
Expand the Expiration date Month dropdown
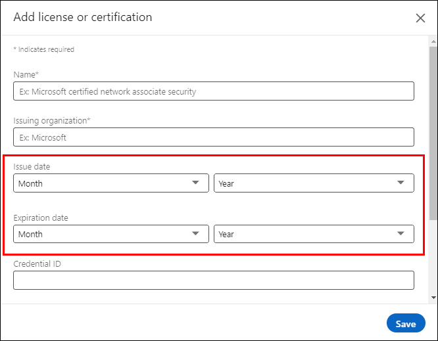[111, 234]
